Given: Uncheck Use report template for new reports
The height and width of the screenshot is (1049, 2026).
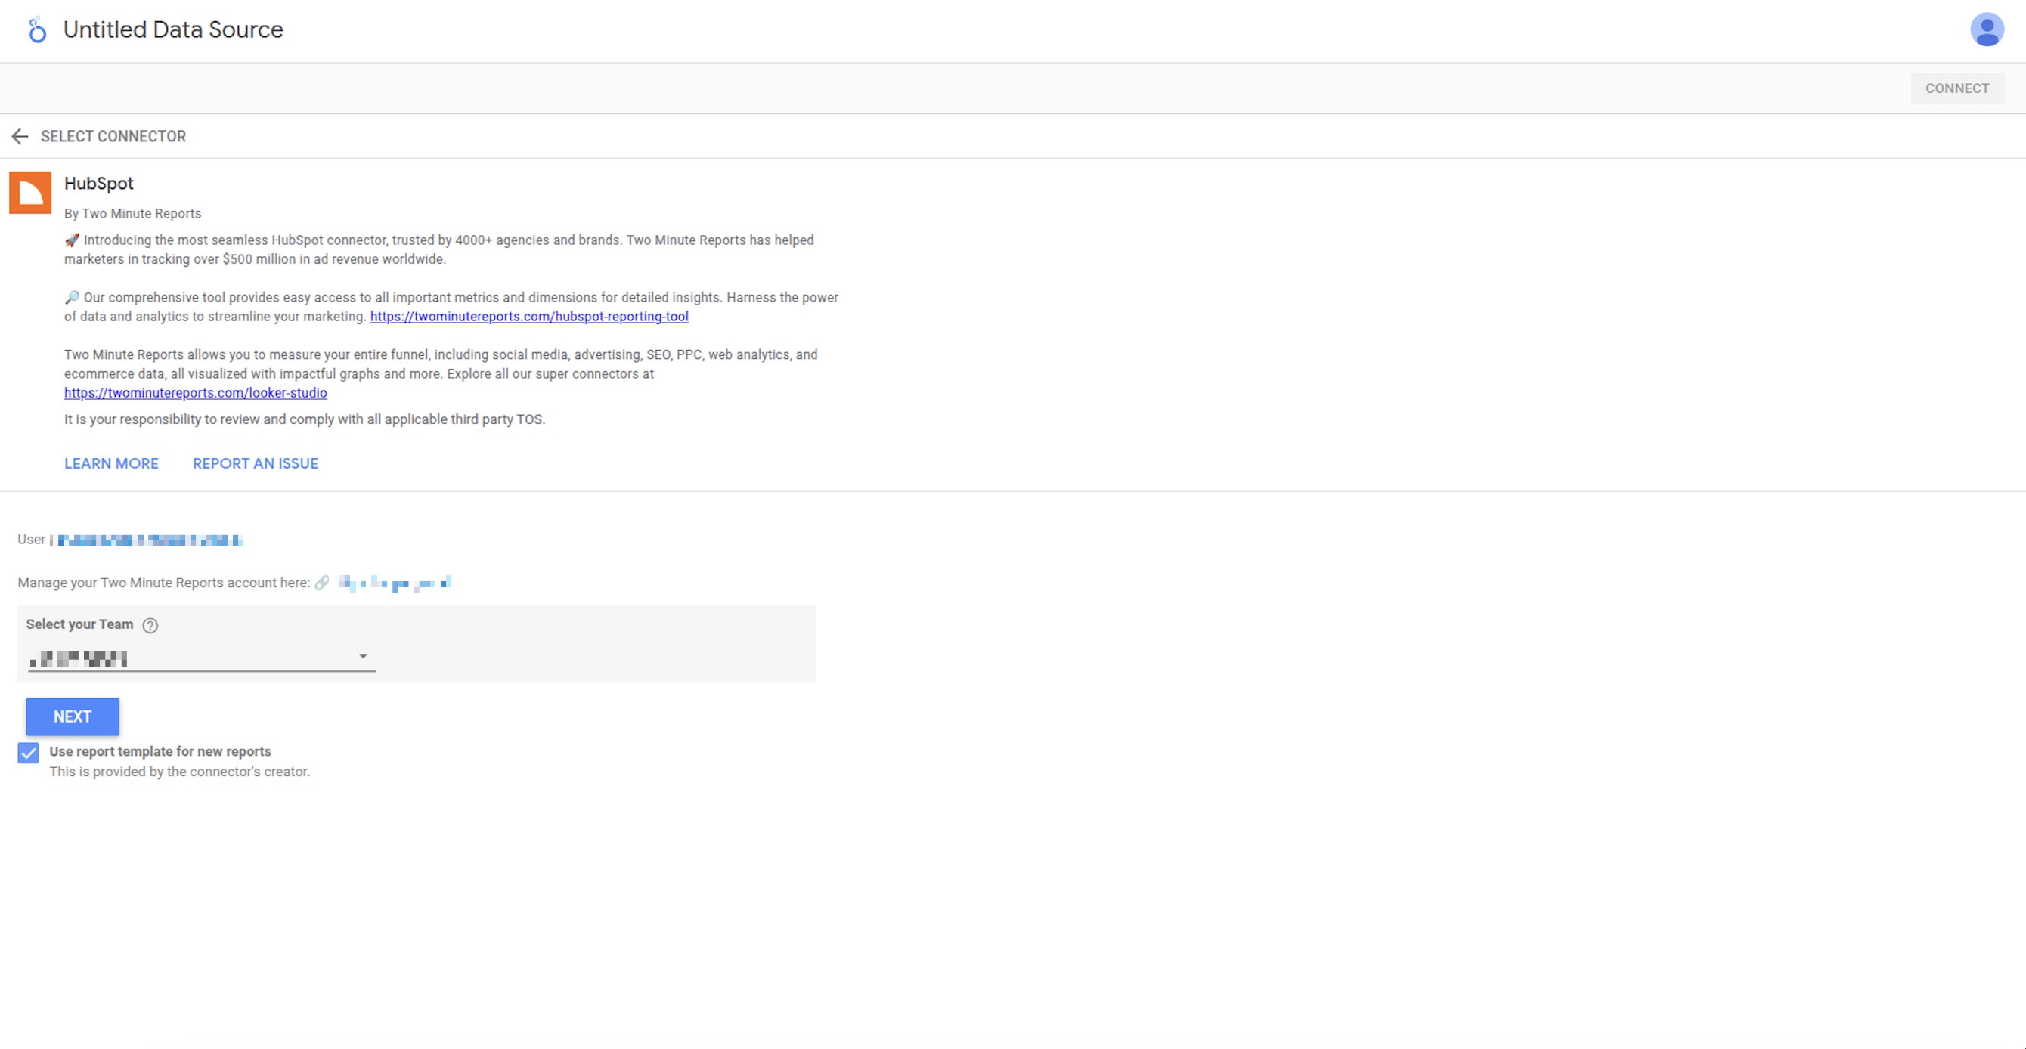Looking at the screenshot, I should coord(28,753).
